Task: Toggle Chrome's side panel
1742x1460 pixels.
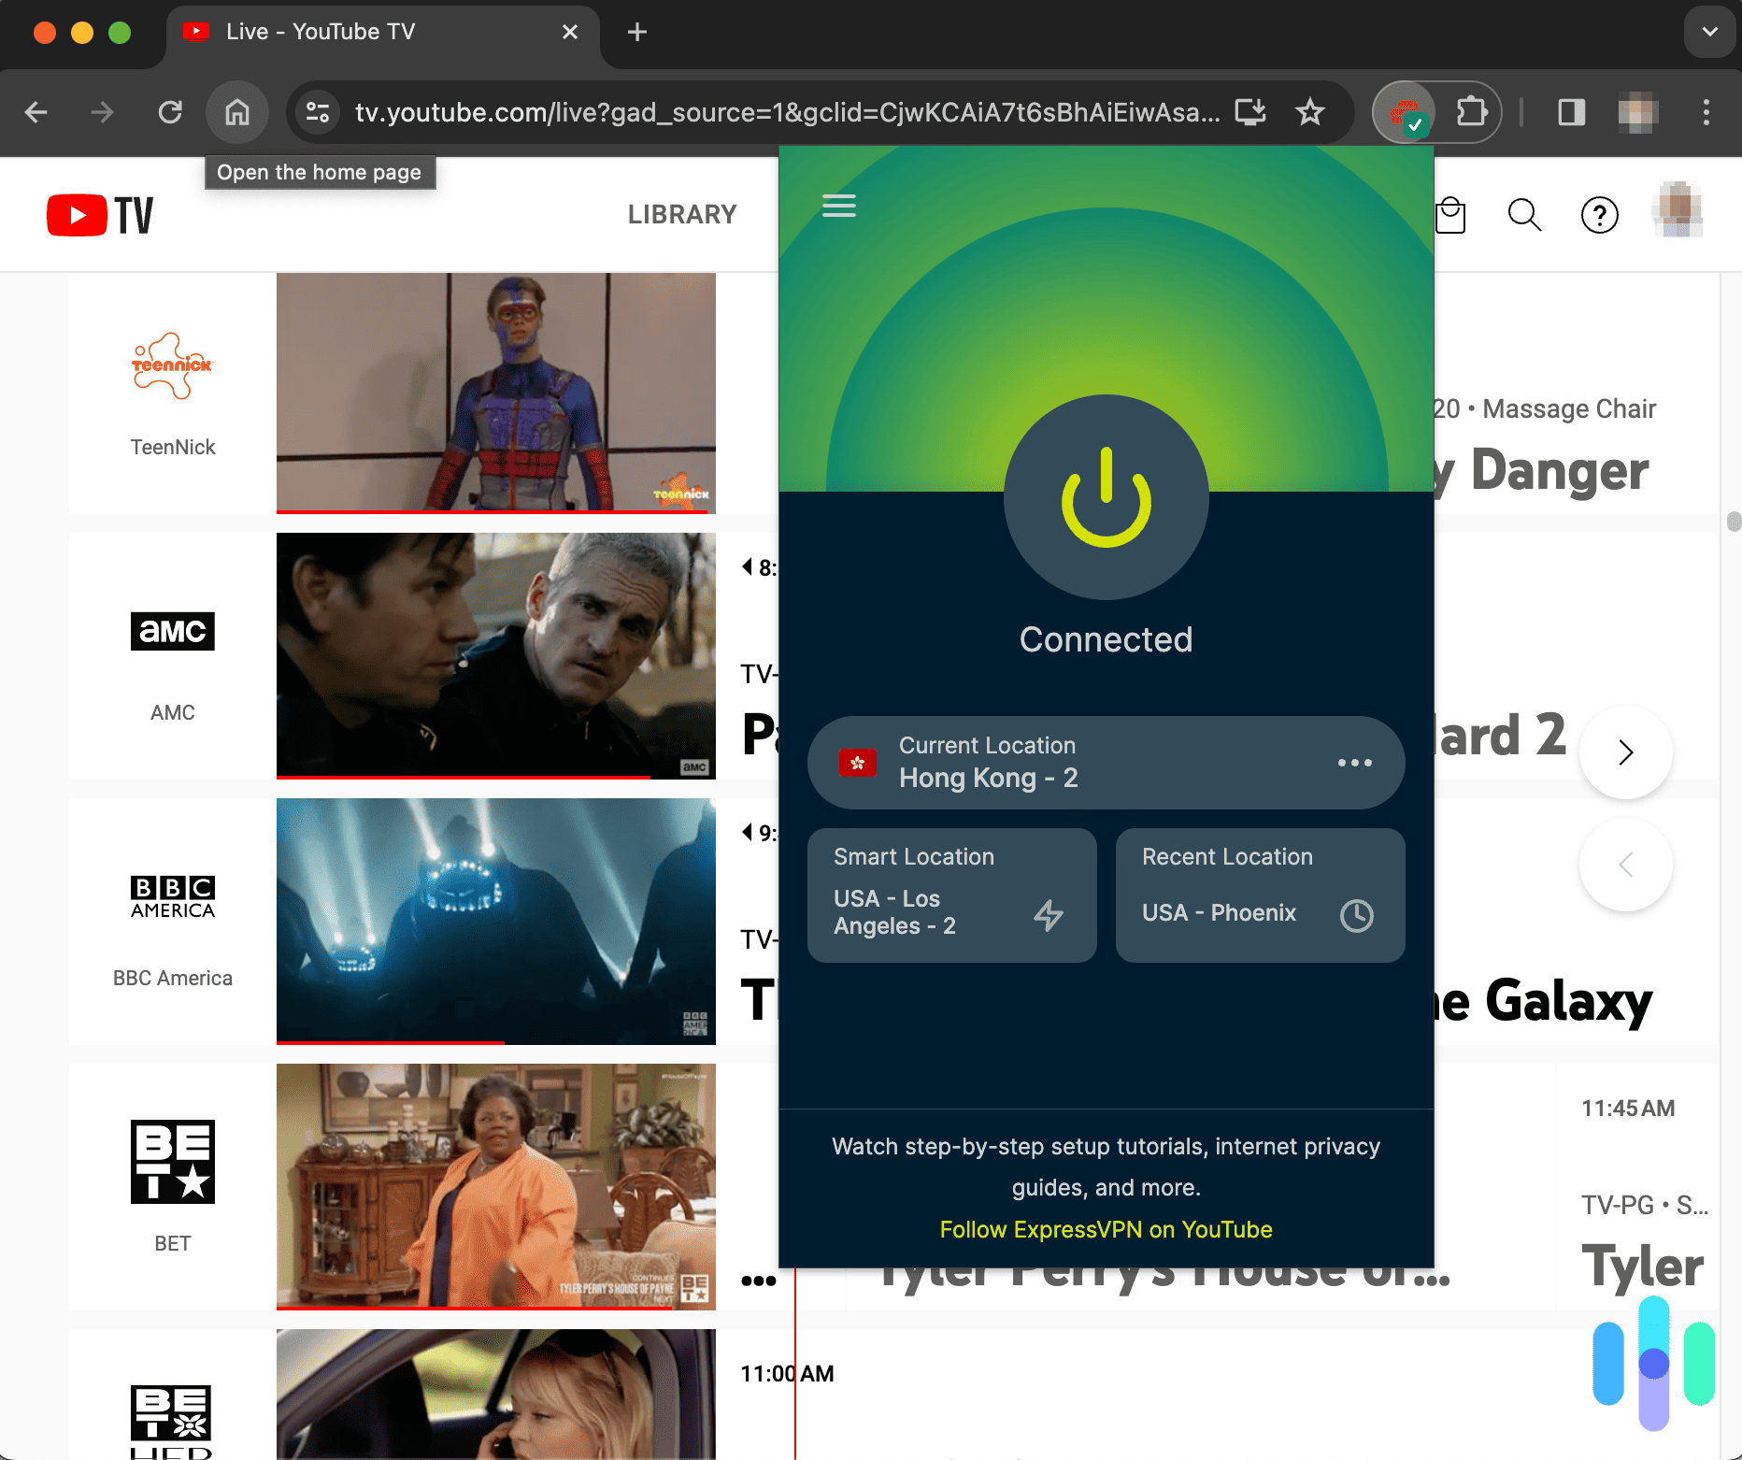Action: [x=1570, y=112]
